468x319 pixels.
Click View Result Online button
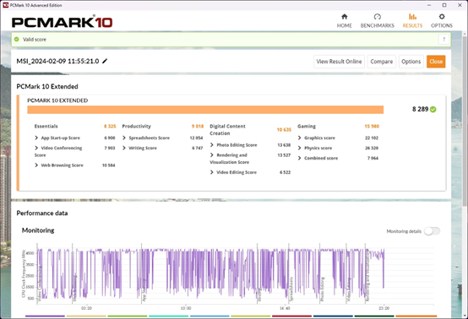coord(339,62)
